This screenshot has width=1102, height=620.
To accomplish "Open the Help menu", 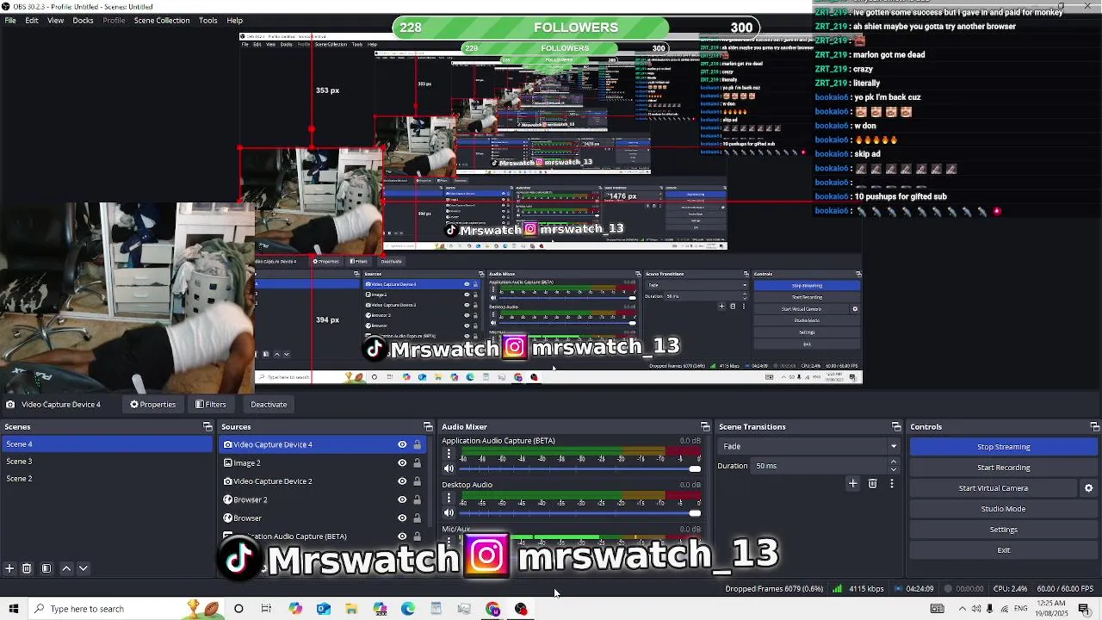I will [x=234, y=20].
